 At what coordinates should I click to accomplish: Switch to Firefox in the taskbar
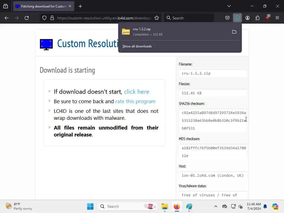coord(177,206)
